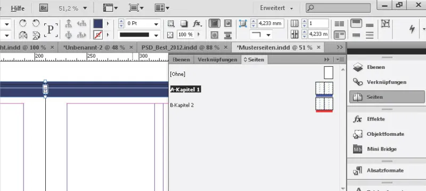426x191 pixels.
Task: Show more document tabs with the >> button
Action: point(340,47)
